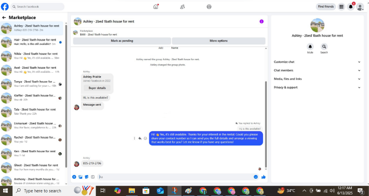Mute the Ashley chat with bell icon
This screenshot has height=196, width=369.
310,47
